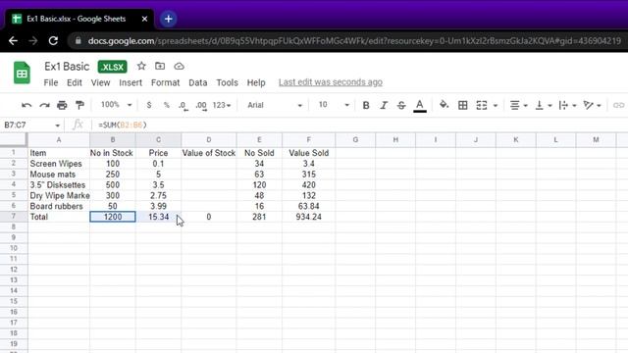Open the fill color picker
The image size is (628, 353).
point(444,105)
